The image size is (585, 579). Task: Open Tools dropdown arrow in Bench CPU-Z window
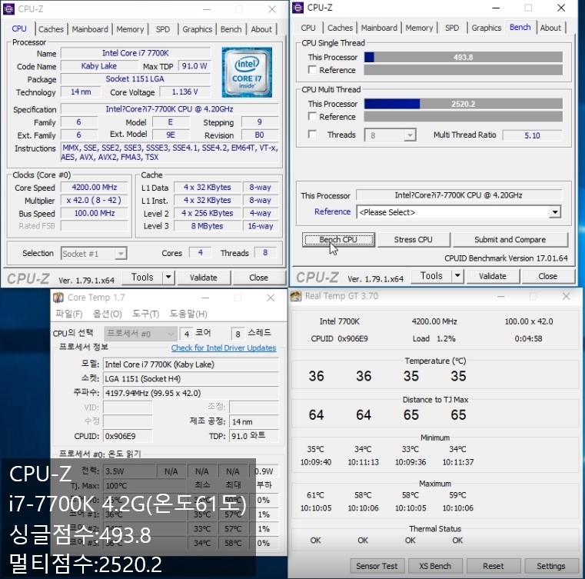458,276
